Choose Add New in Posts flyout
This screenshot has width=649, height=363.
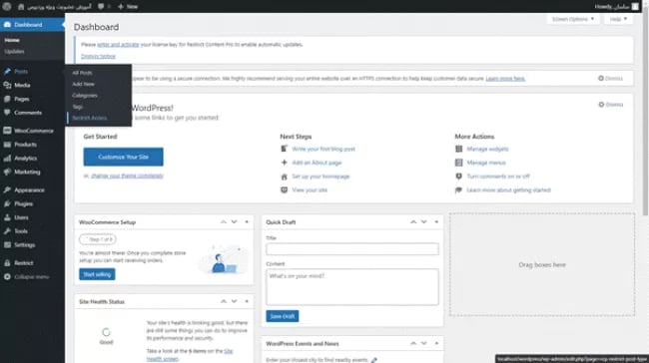tap(83, 84)
